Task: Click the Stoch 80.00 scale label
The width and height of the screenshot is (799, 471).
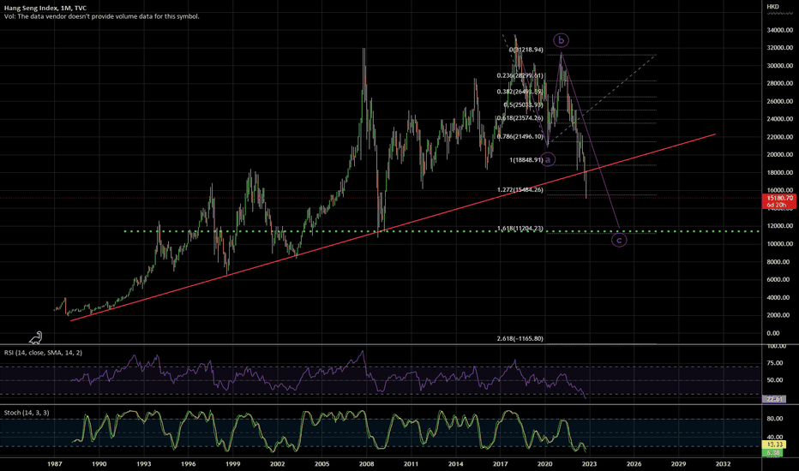Action: (774, 419)
